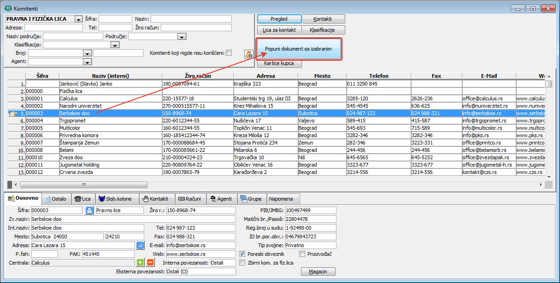Switch to the Napomena tab
This screenshot has height=283, width=560.
tap(283, 199)
